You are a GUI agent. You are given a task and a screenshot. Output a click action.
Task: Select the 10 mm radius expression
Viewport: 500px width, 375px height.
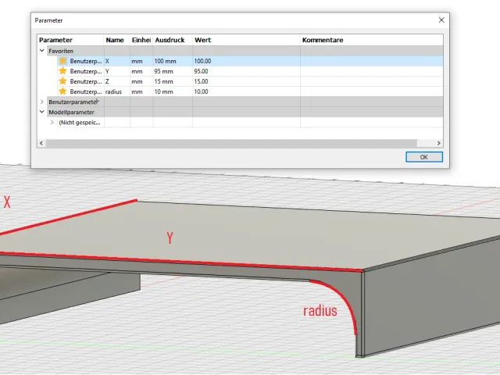[172, 91]
